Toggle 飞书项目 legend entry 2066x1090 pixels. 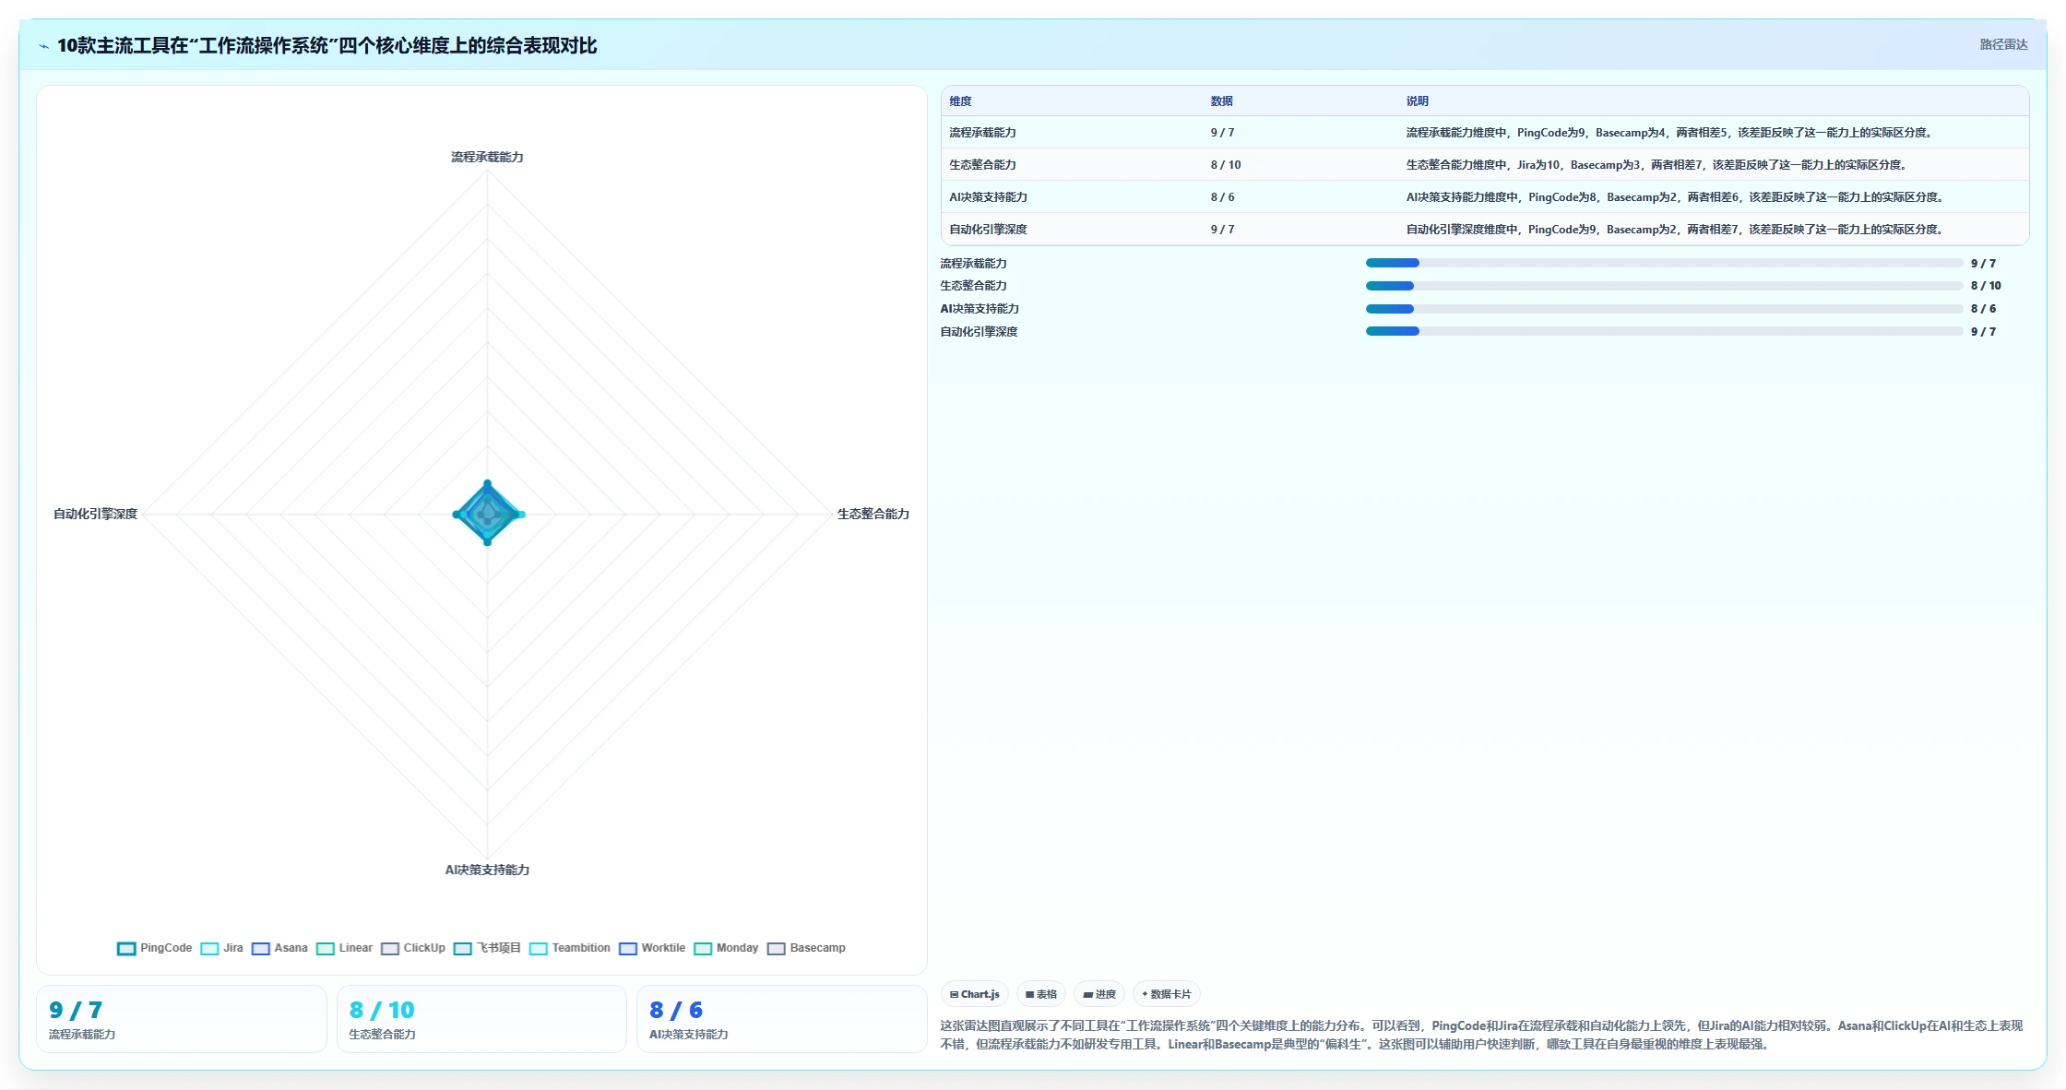pyautogui.click(x=488, y=948)
